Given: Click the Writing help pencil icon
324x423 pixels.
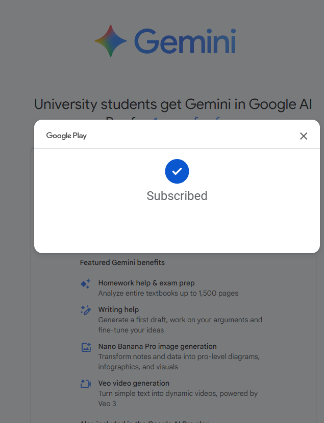Looking at the screenshot, I should [86, 310].
